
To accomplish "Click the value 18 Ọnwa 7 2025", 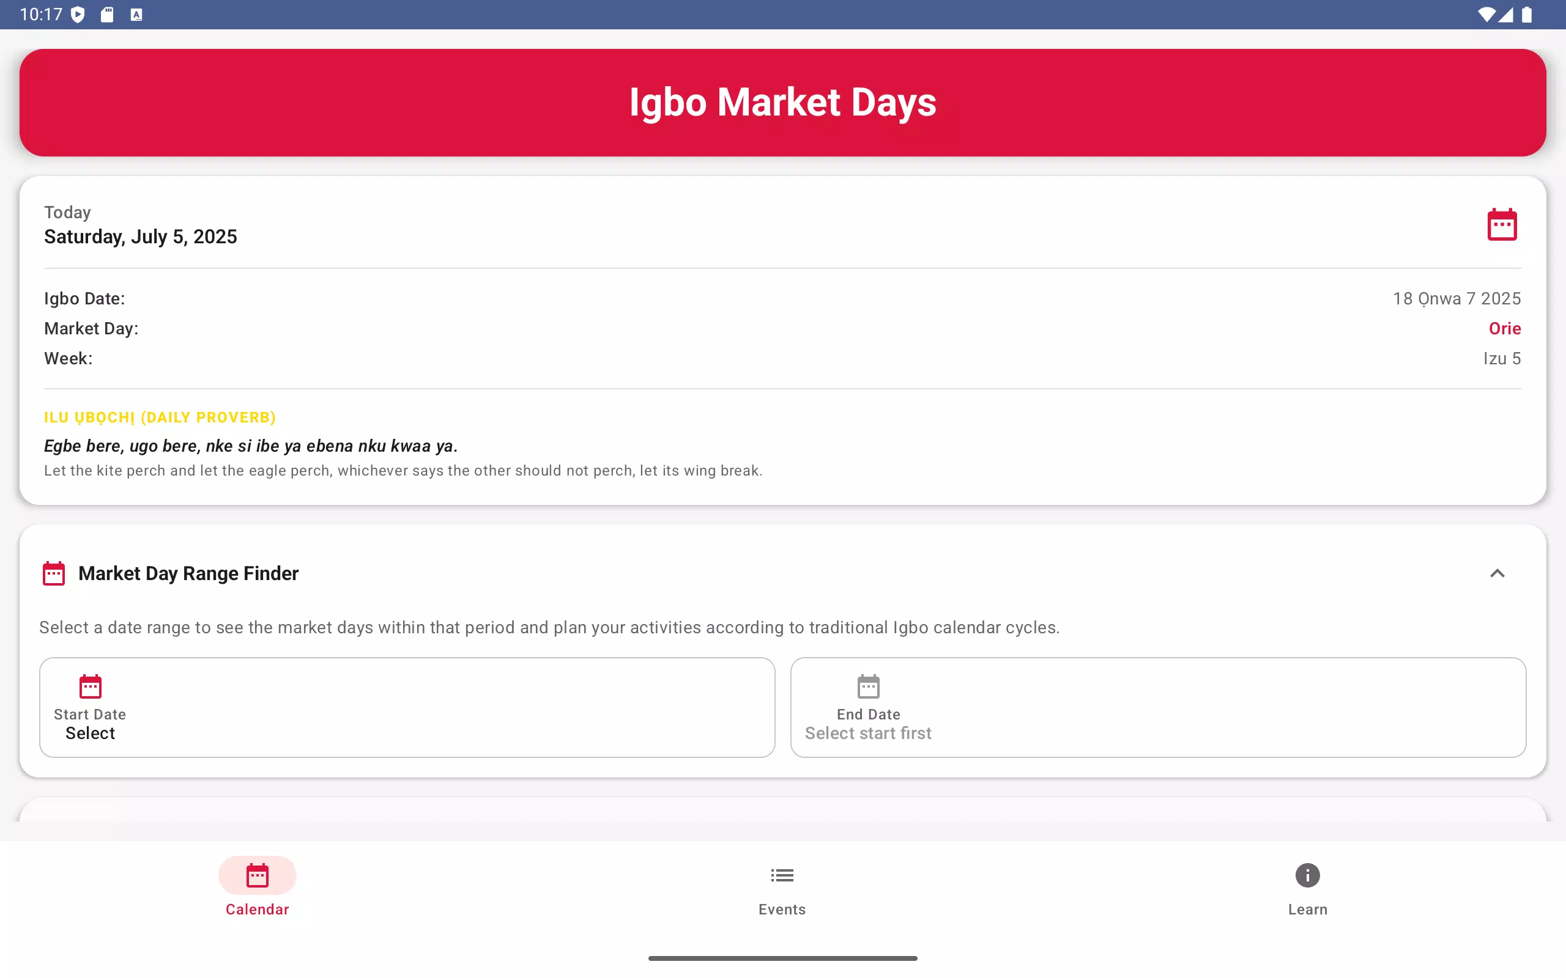I will point(1457,298).
